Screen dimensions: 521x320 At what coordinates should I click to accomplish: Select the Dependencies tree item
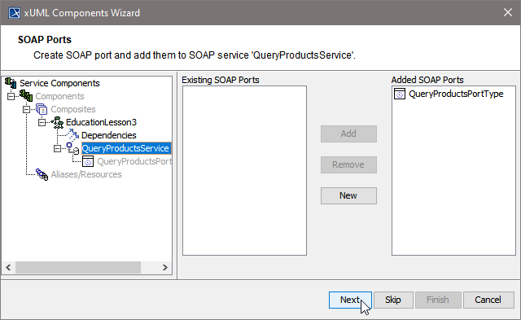click(108, 135)
